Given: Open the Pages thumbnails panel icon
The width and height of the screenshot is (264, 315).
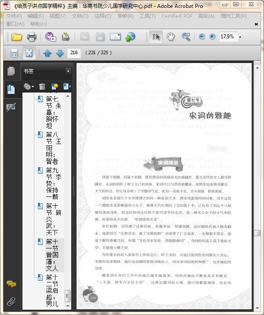Looking at the screenshot, I should [11, 71].
